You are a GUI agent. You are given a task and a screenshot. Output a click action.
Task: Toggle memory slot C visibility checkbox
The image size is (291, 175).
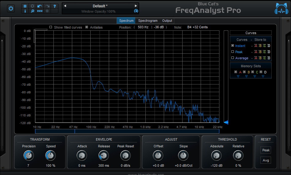tap(253, 72)
